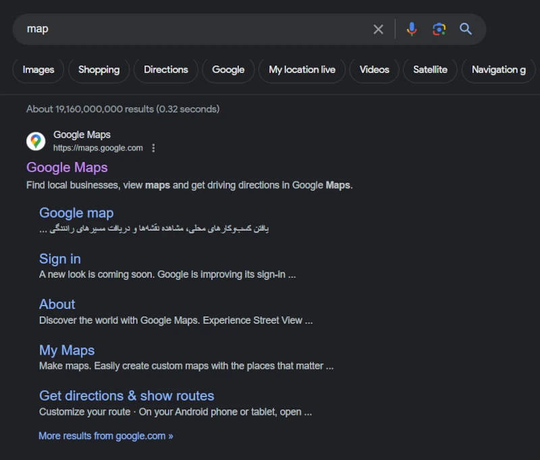Click the Customize your route snippet
Image resolution: width=540 pixels, height=460 pixels.
[x=175, y=412]
